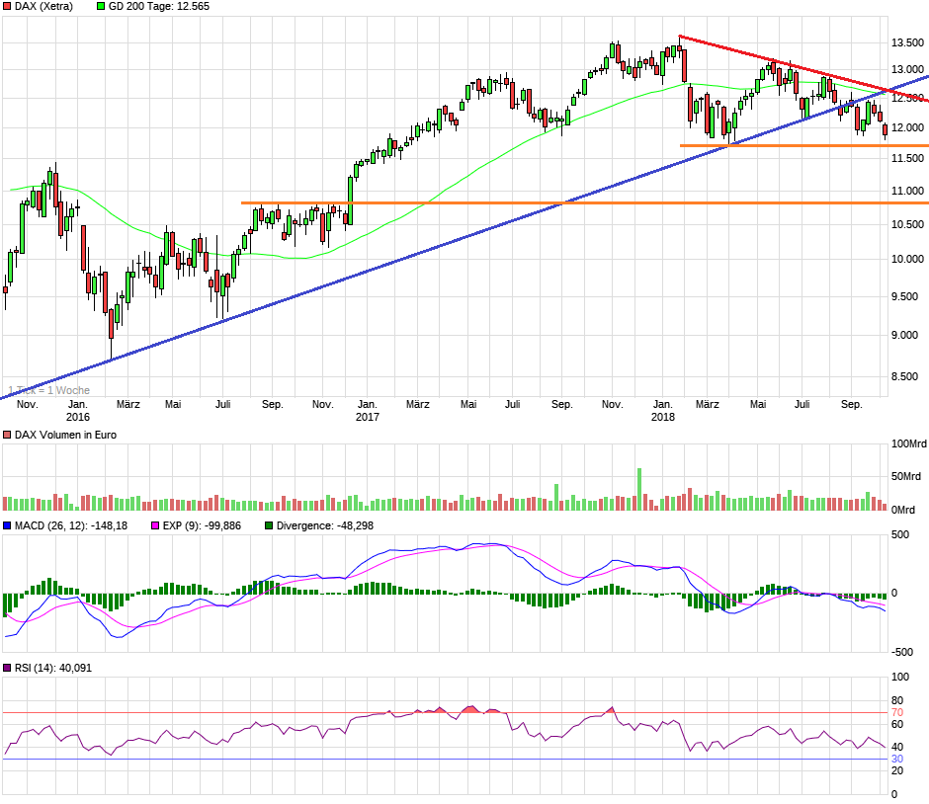This screenshot has height=804, width=929.
Task: Click the tallest volume bar near Jan. 2018
Action: (639, 490)
